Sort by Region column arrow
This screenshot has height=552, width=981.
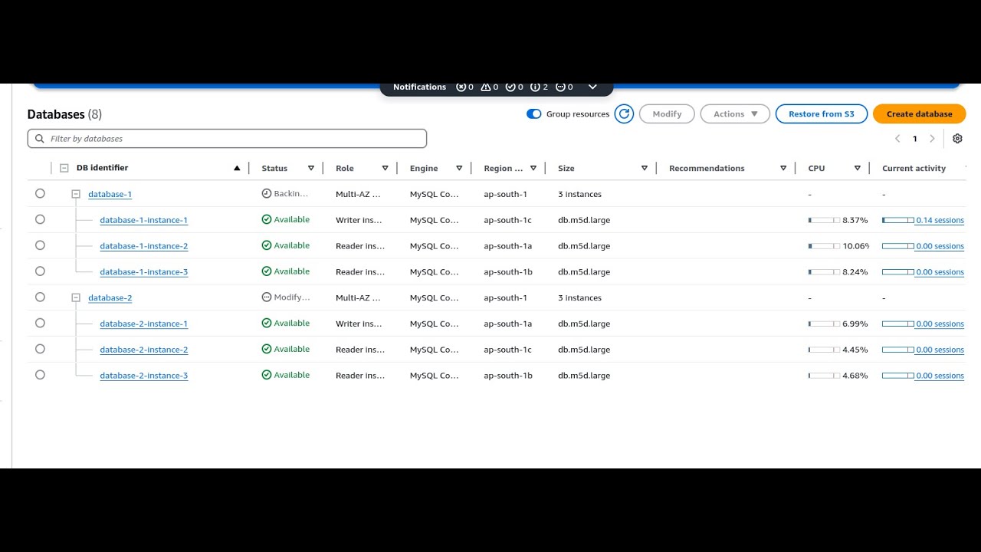pos(533,168)
